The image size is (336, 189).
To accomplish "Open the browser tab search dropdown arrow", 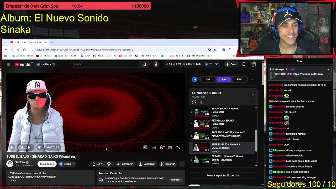I will 6,42.
